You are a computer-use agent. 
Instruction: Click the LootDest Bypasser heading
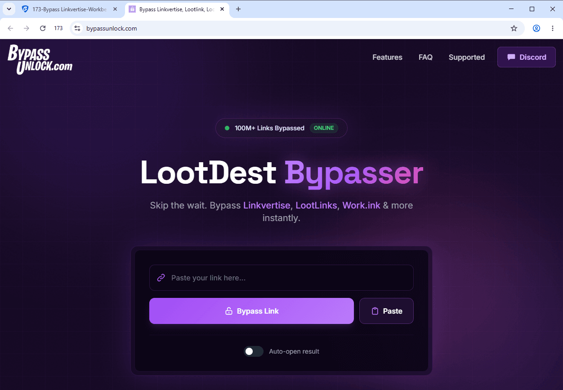coord(281,173)
